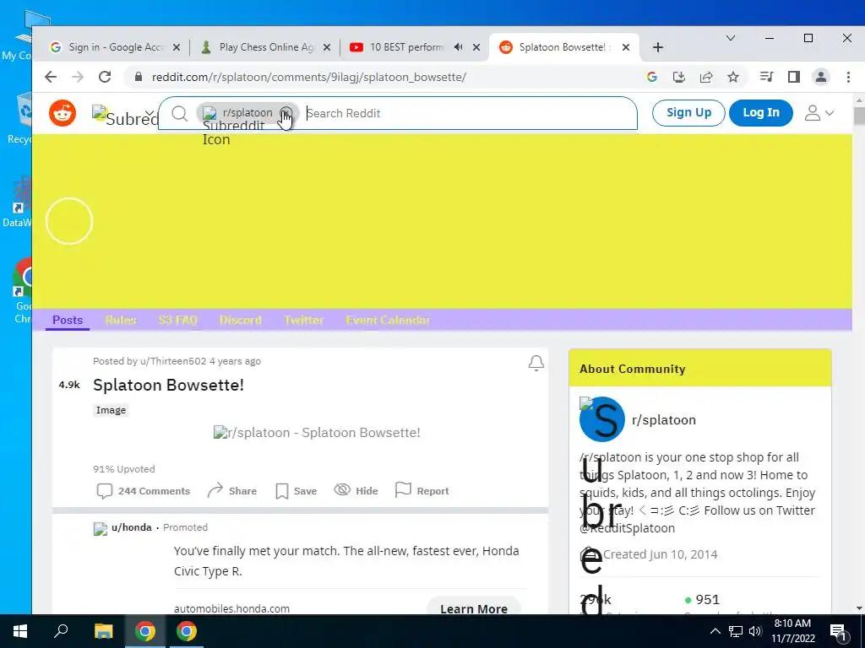The height and width of the screenshot is (648, 865).
Task: Open automobiles.honda.com link
Action: 231,608
